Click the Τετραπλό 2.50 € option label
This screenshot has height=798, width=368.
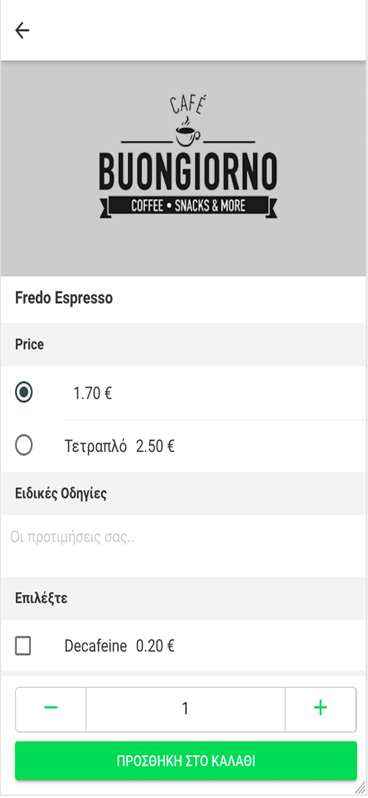[x=119, y=446]
